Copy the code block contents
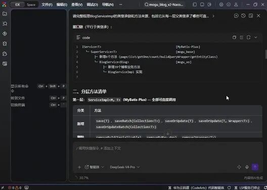Viewport: 267px width, 190px height. click(234, 37)
